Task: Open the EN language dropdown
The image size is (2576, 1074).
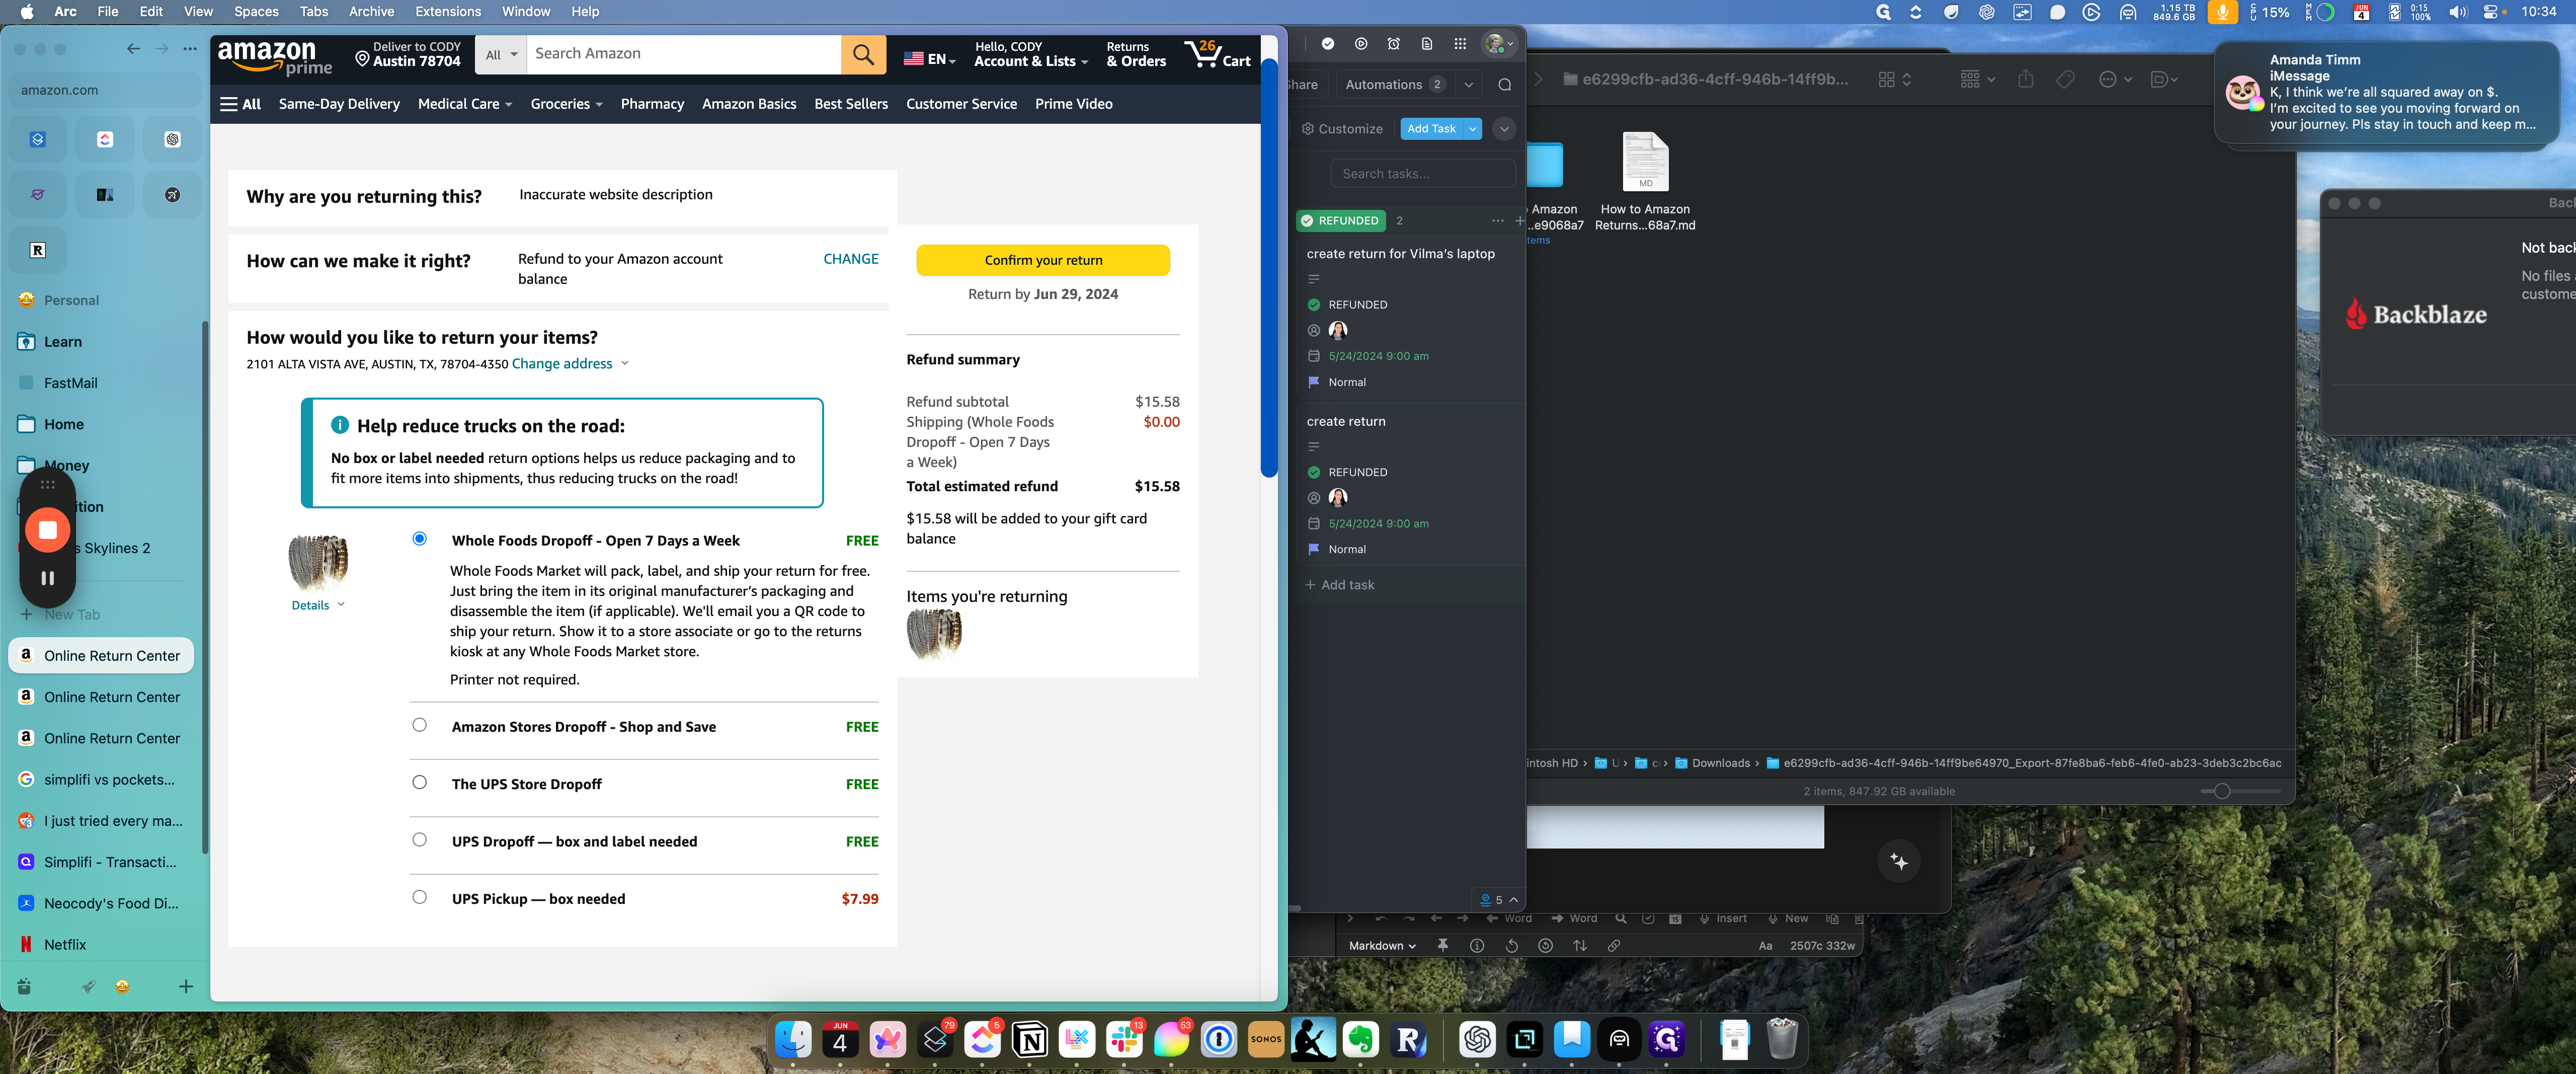Action: (x=929, y=59)
